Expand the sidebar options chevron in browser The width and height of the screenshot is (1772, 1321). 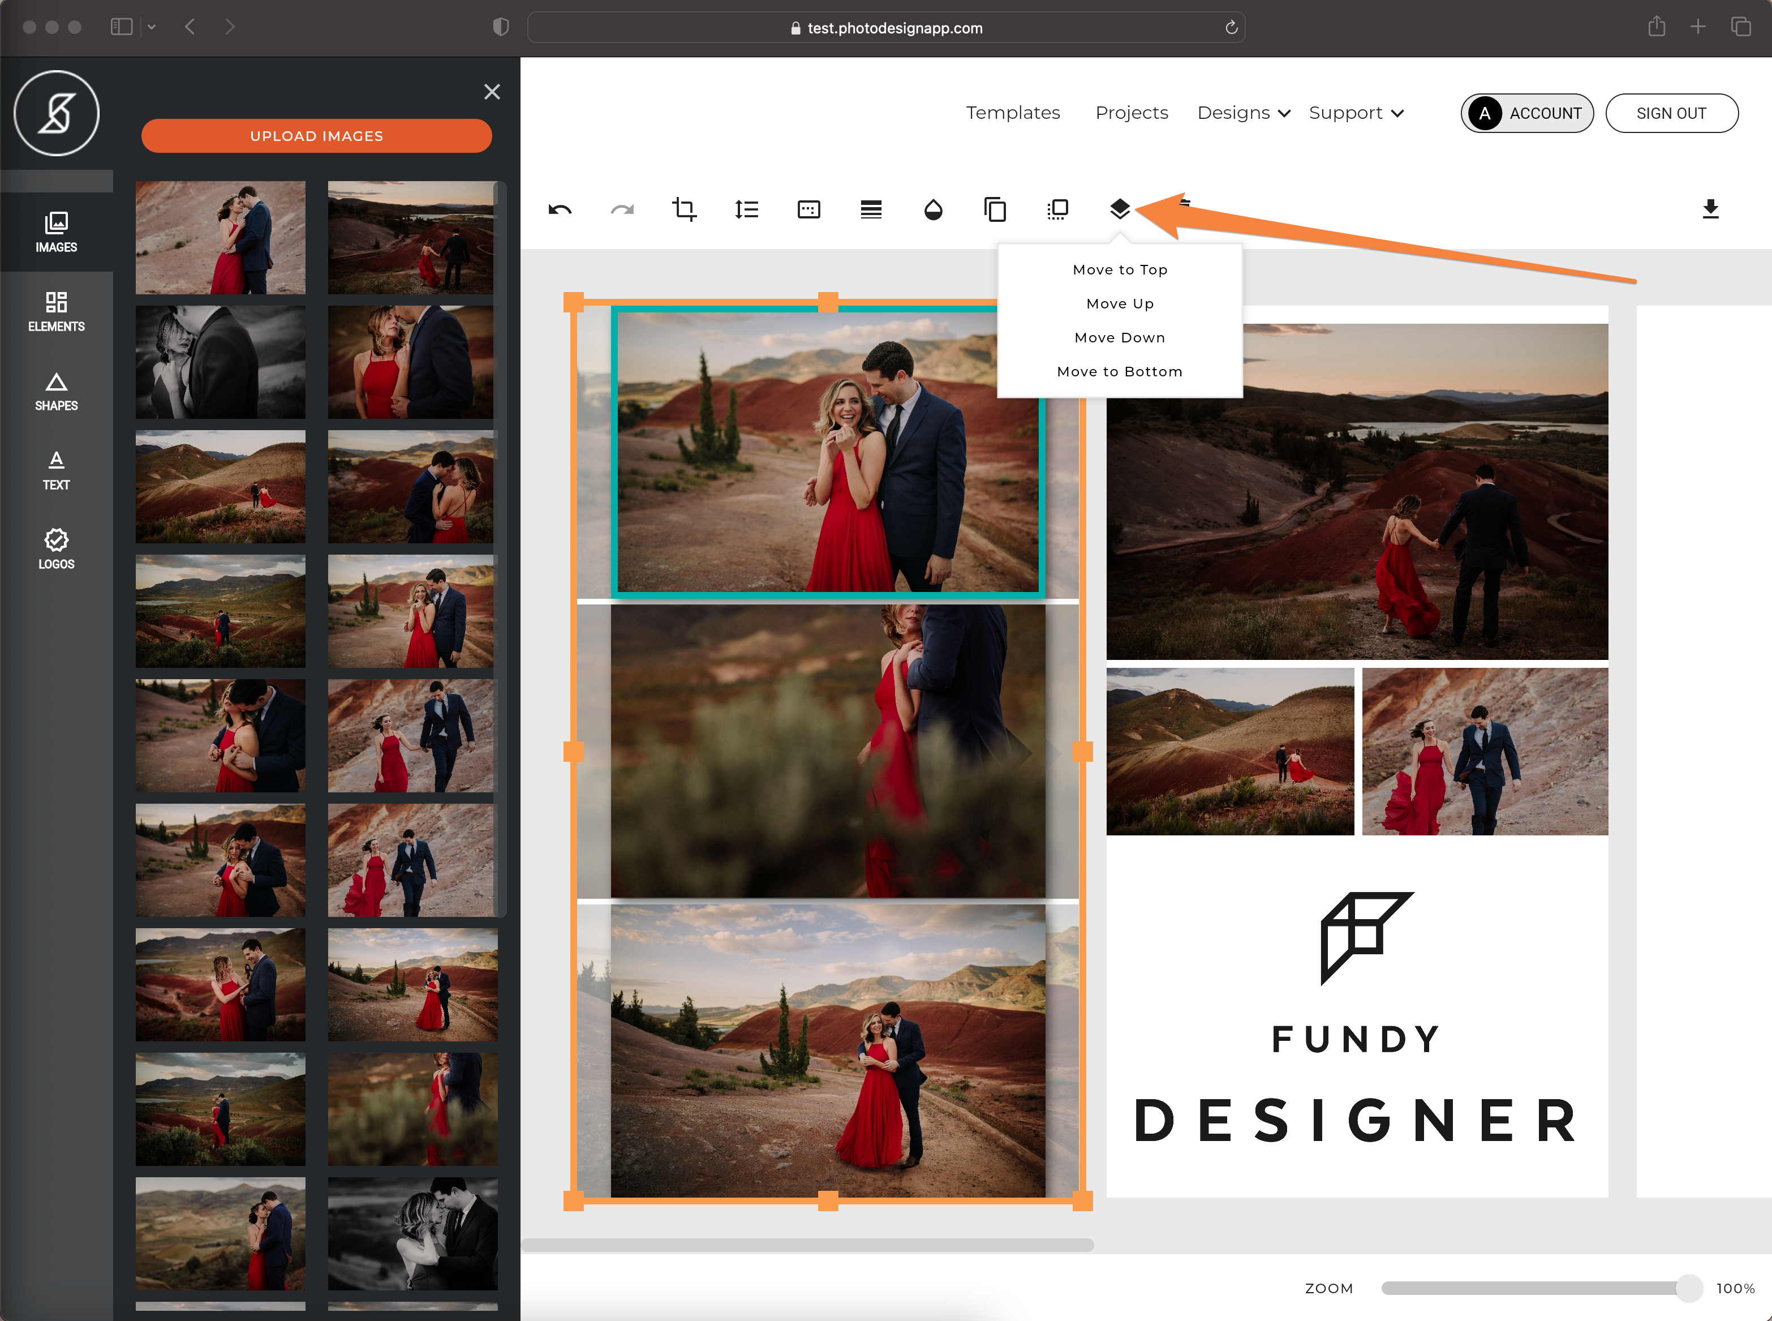(x=151, y=27)
